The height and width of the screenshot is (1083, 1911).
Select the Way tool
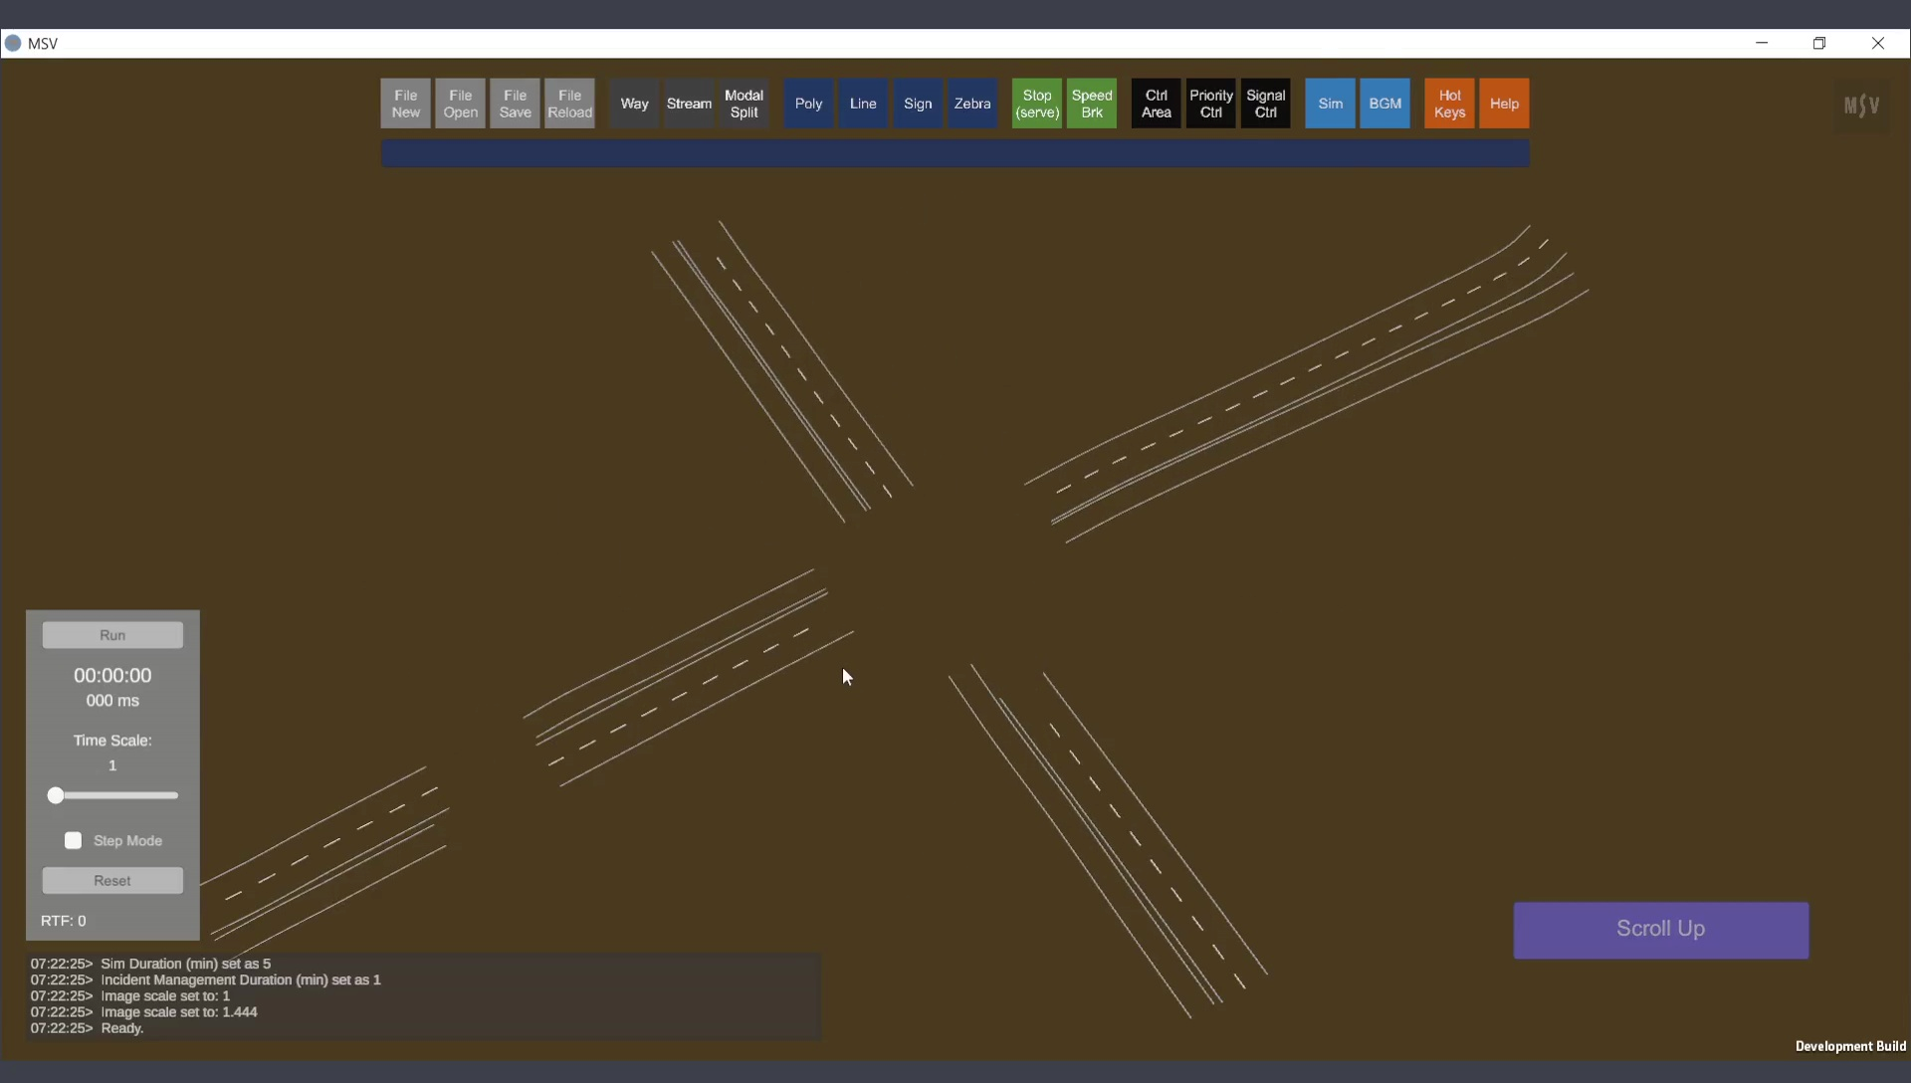coord(634,104)
